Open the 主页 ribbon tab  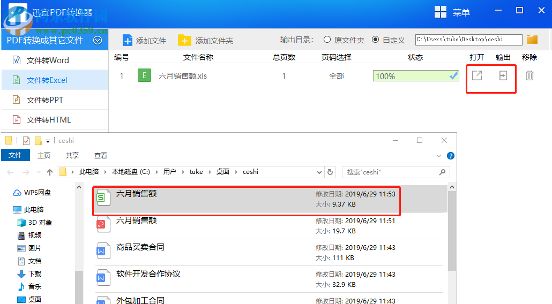point(44,155)
